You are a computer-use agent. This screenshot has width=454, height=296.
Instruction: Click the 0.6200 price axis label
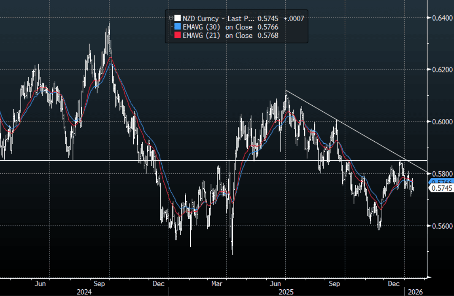point(443,70)
